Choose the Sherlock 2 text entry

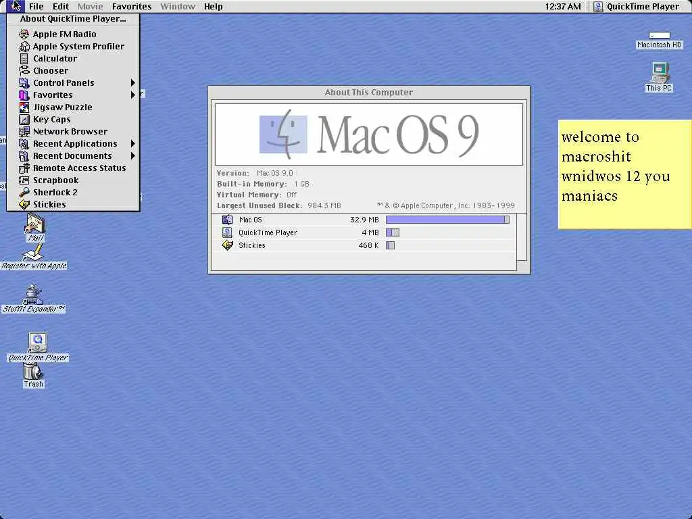coord(55,192)
